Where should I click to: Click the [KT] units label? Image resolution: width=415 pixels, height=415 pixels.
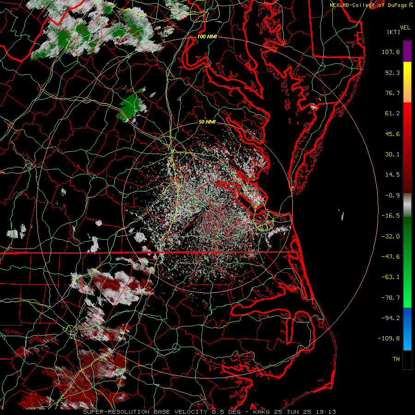click(x=393, y=32)
